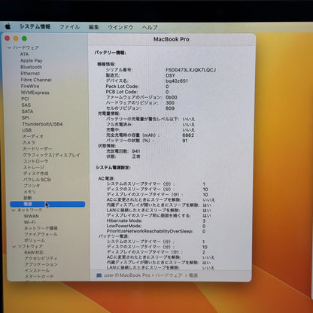Screen dimensions: 313x313
Task: Collapse the ハードウェア section
Action: tap(9, 47)
